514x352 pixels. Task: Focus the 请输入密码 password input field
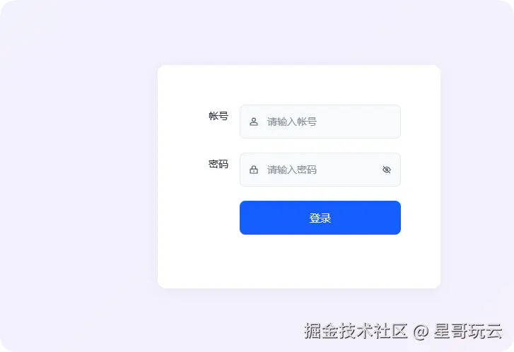tap(320, 170)
